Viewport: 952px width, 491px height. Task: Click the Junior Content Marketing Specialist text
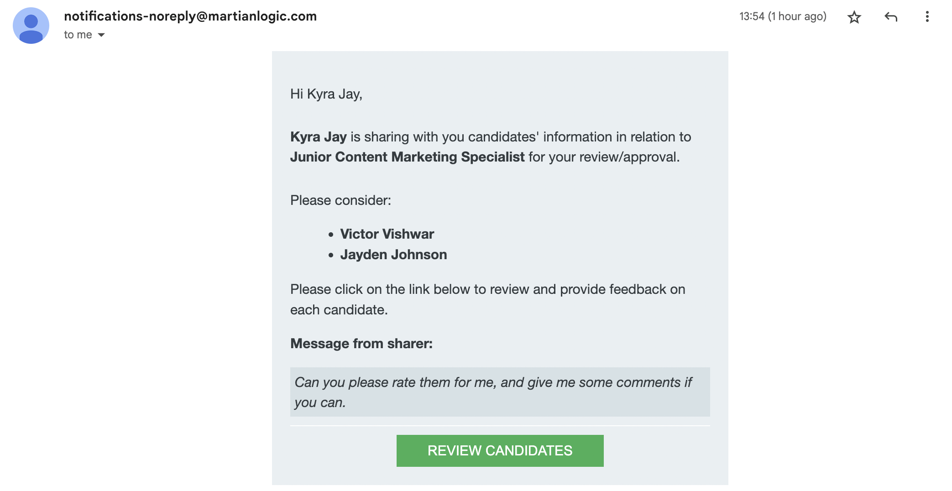pyautogui.click(x=407, y=157)
